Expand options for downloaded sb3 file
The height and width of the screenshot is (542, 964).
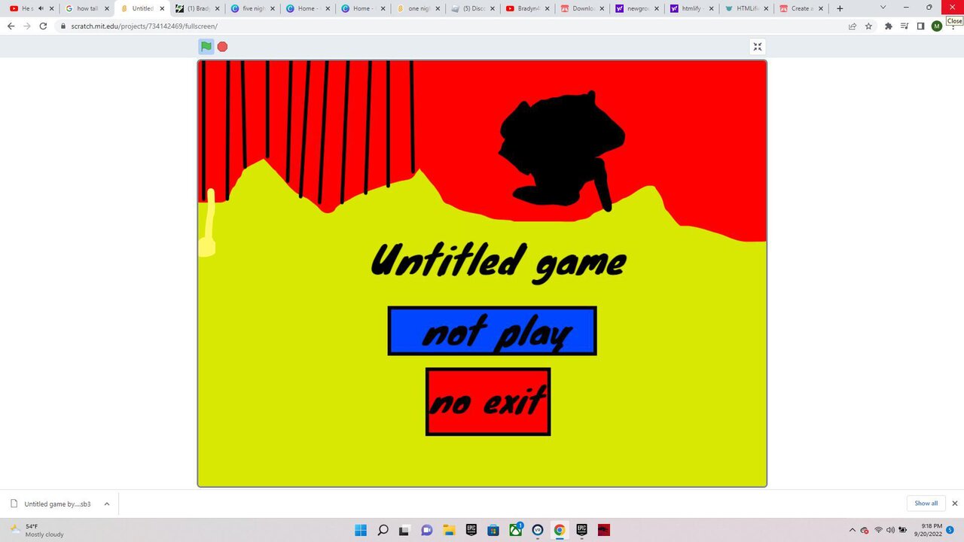click(106, 504)
